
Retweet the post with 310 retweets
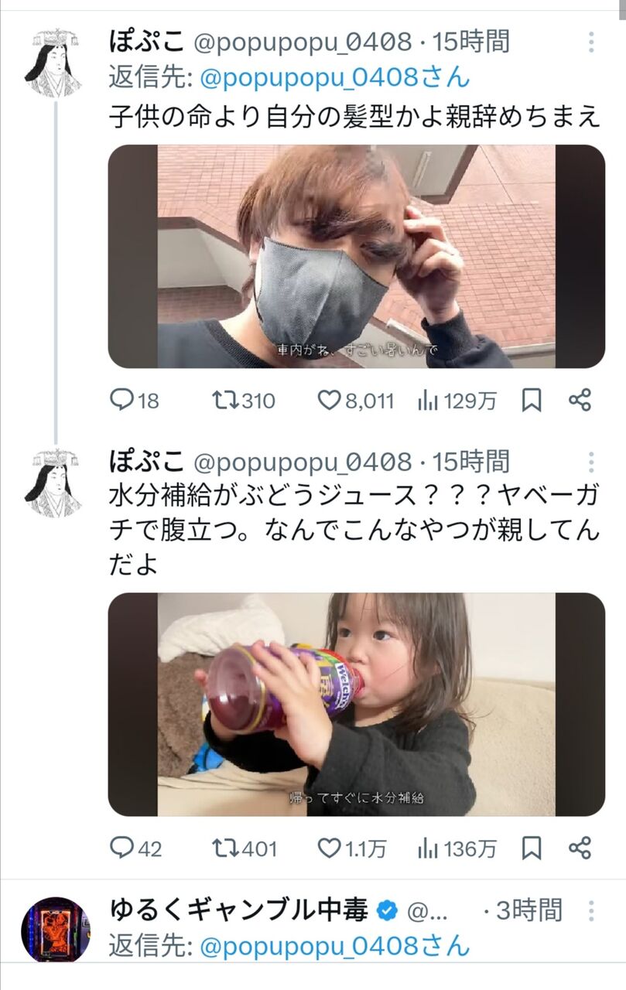coord(224,400)
